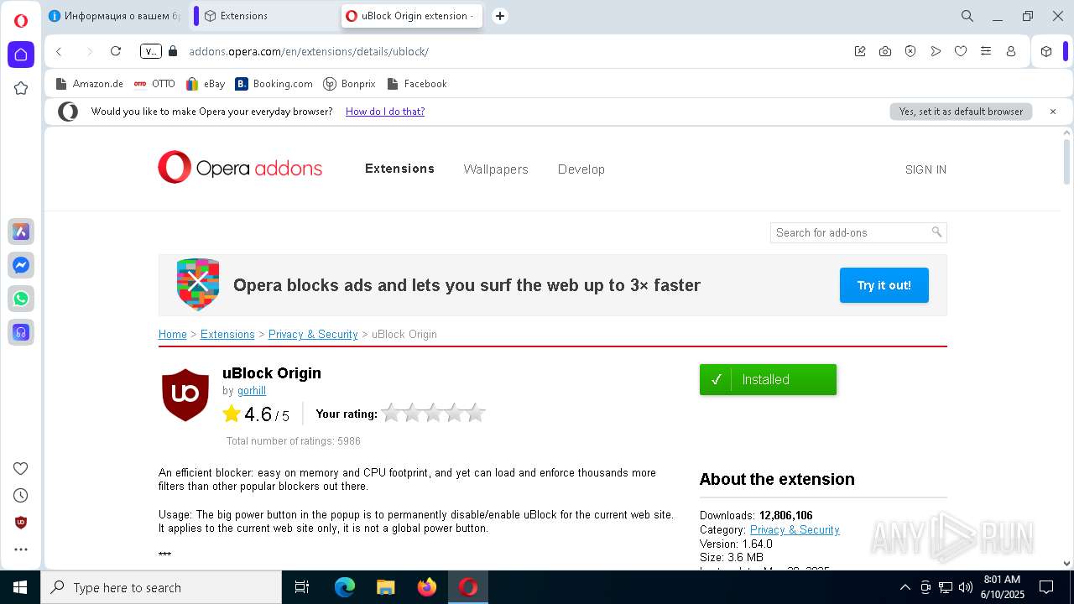Screen dimensions: 1074x604
Task: Rate uBlock Origin one star
Action: point(391,413)
